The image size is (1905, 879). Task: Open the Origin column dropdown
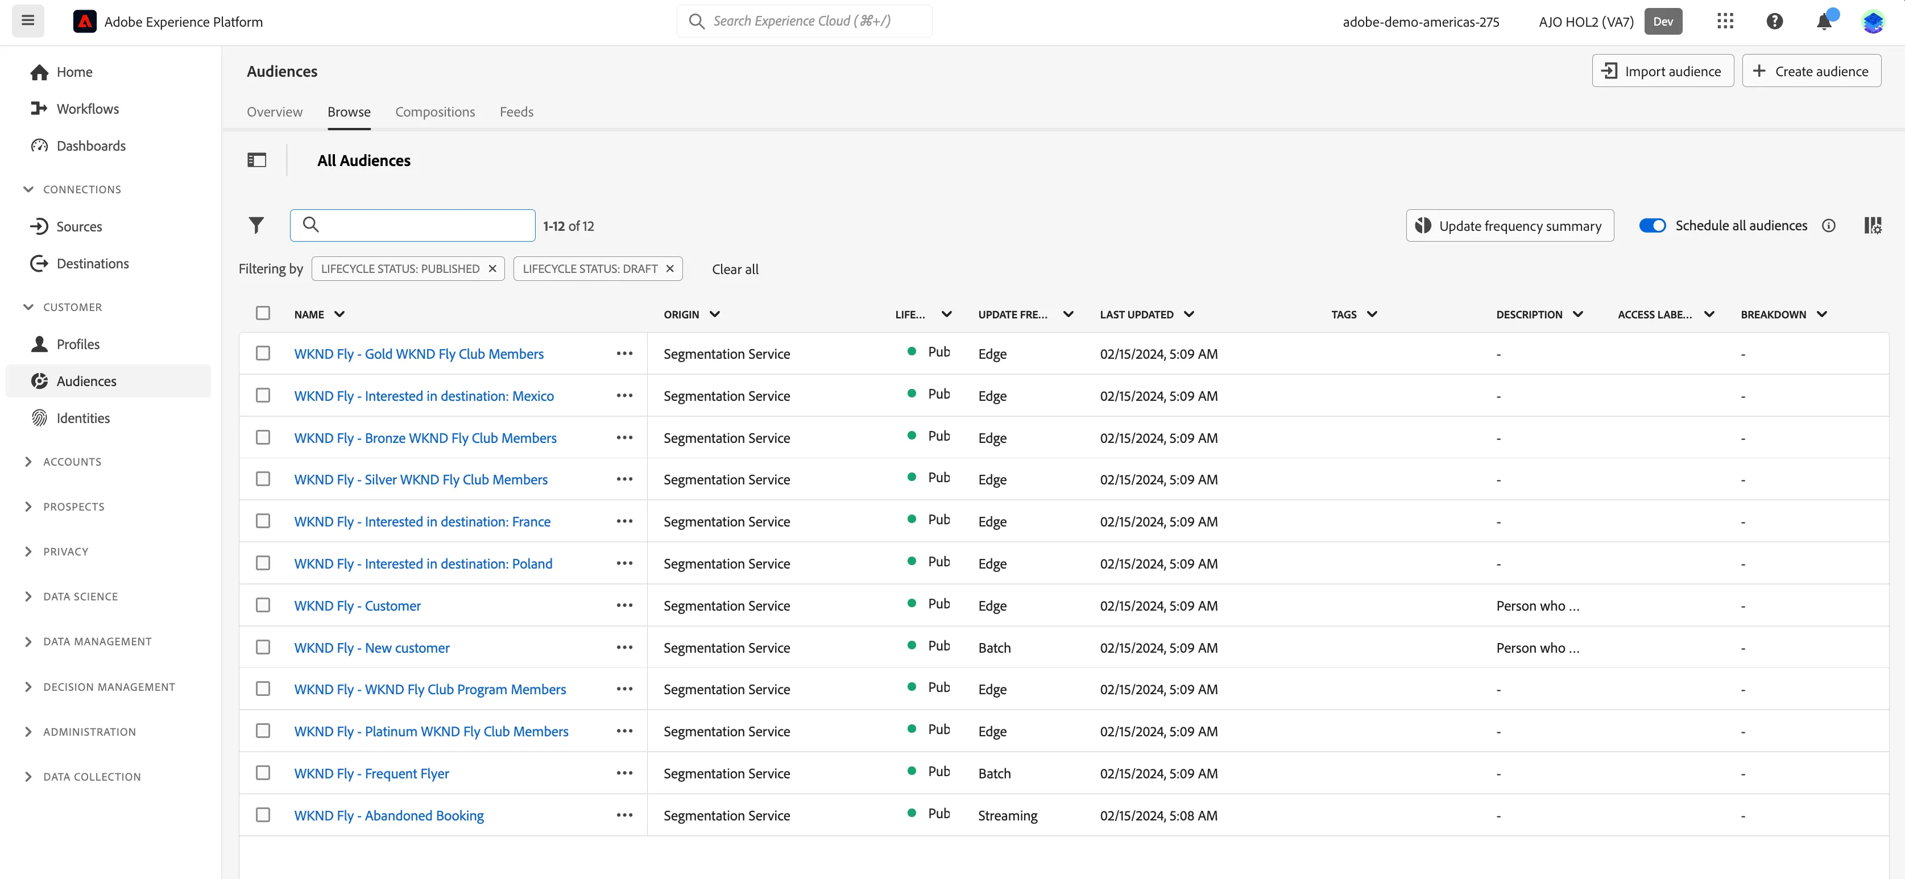tap(715, 314)
